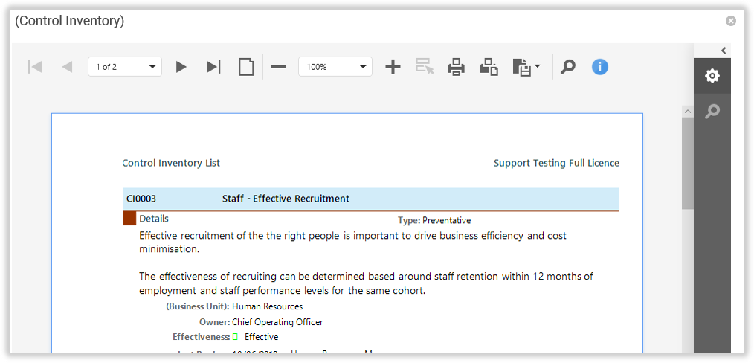The width and height of the screenshot is (754, 363).
Task: Go to the next report page
Action: [x=181, y=67]
